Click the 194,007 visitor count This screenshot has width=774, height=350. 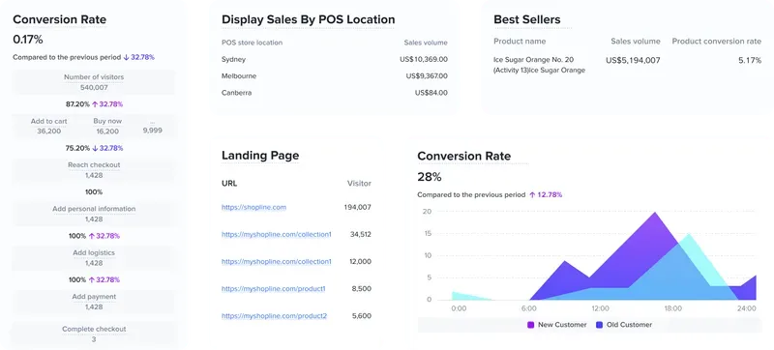click(358, 208)
